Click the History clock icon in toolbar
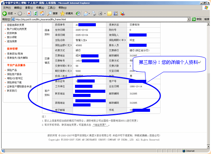The image size is (211, 154). click(78, 13)
